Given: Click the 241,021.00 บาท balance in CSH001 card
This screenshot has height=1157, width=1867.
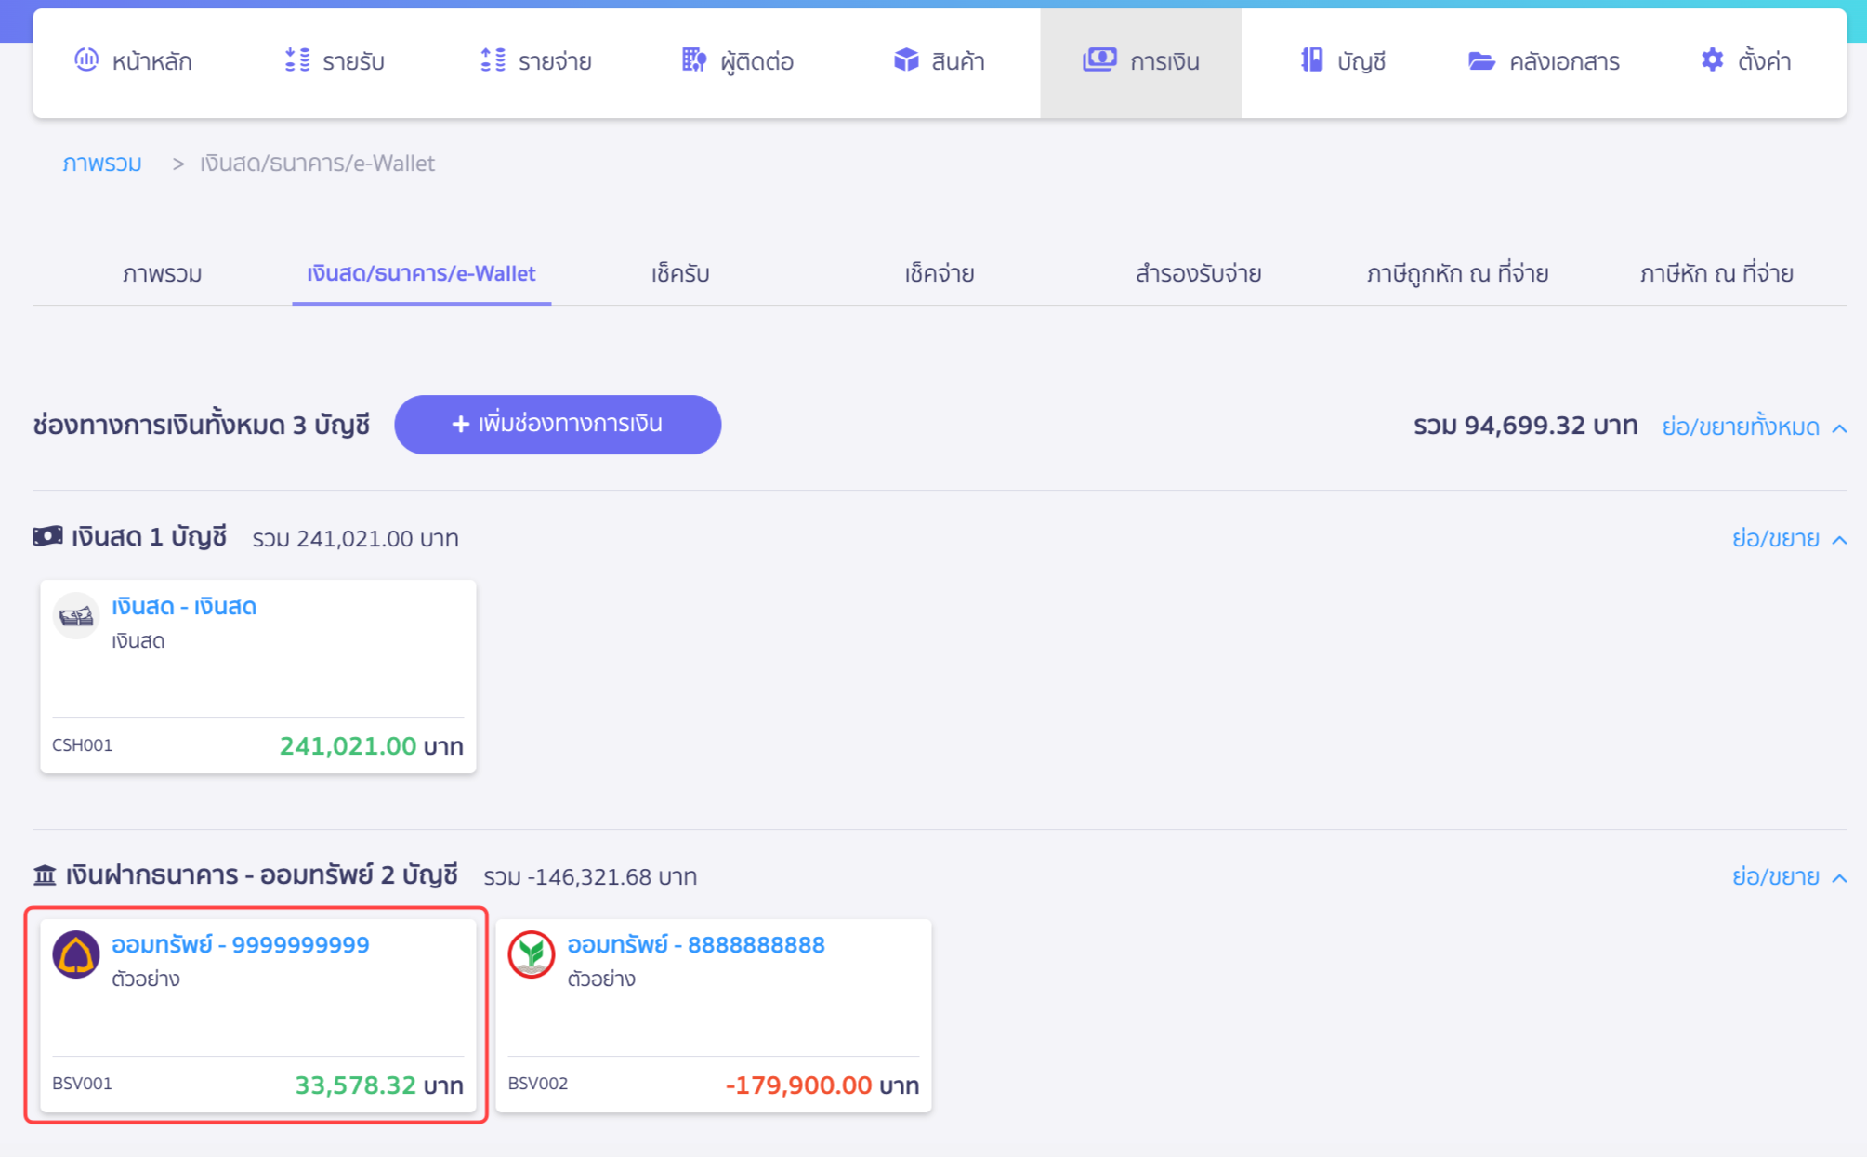Looking at the screenshot, I should point(372,746).
